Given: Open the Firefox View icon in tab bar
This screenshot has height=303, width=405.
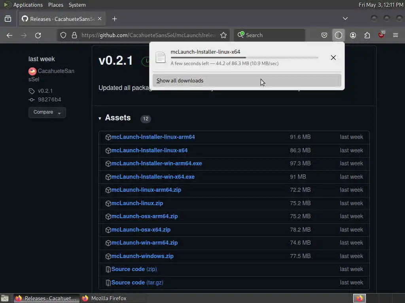Looking at the screenshot, I should pos(8,19).
